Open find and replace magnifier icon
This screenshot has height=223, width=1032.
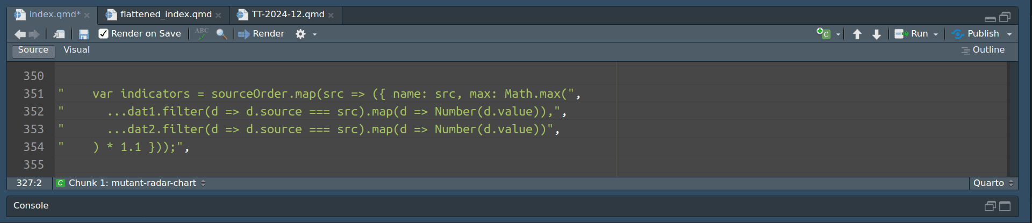[221, 34]
